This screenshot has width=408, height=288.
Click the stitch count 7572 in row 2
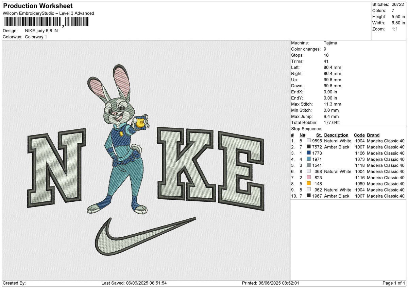pos(317,147)
